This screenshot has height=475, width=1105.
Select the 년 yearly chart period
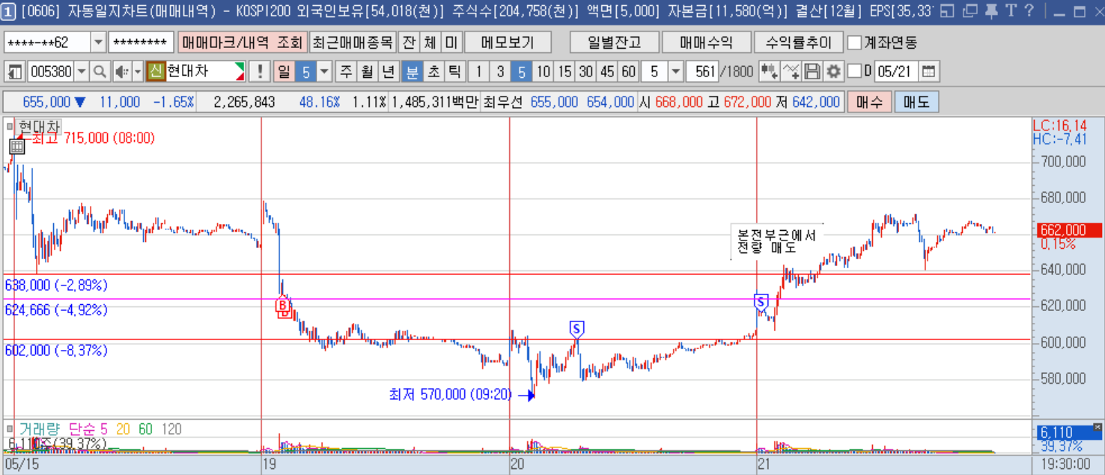(388, 72)
